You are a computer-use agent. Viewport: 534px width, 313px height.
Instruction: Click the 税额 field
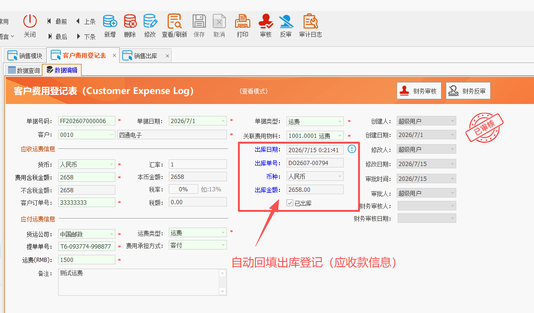(x=198, y=202)
